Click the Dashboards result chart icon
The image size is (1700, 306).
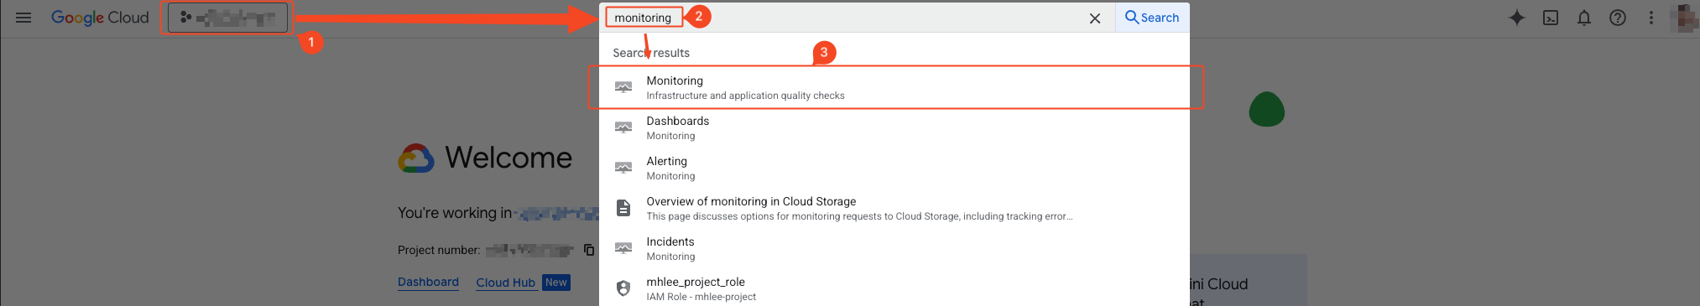[x=623, y=127]
